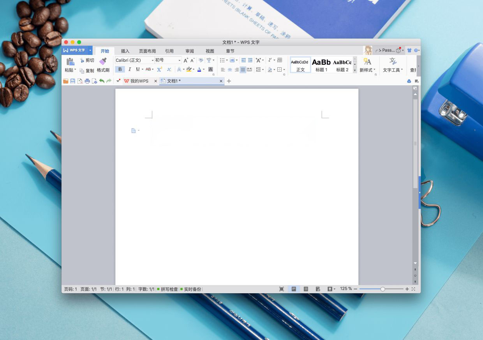
Task: Expand the WPS 文字 application menu arrow
Action: pos(90,51)
